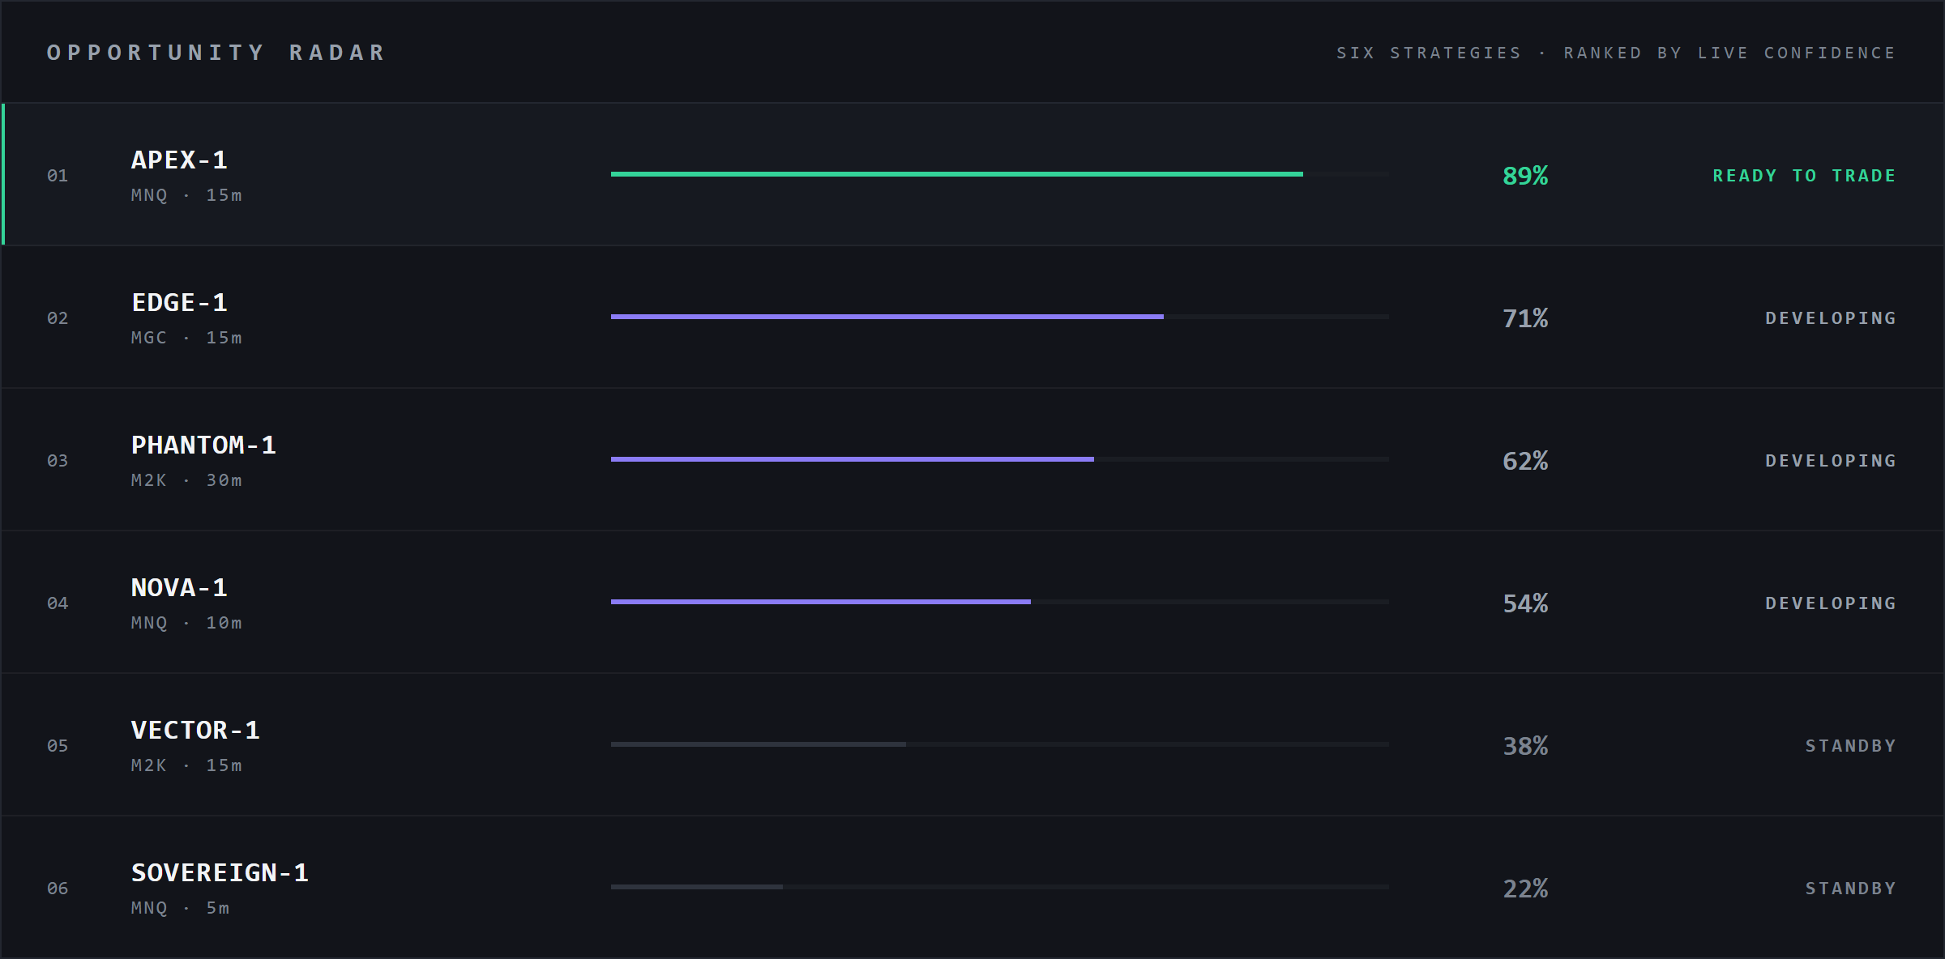
Task: Click DEVELOPING status for PHANTOM-1
Action: 1831,461
